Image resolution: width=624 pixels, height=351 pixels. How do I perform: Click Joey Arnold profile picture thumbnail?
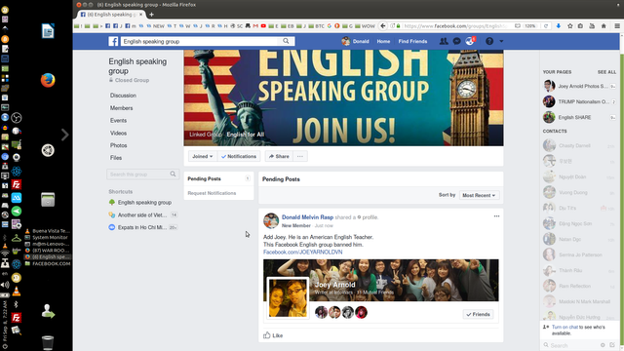tap(288, 297)
